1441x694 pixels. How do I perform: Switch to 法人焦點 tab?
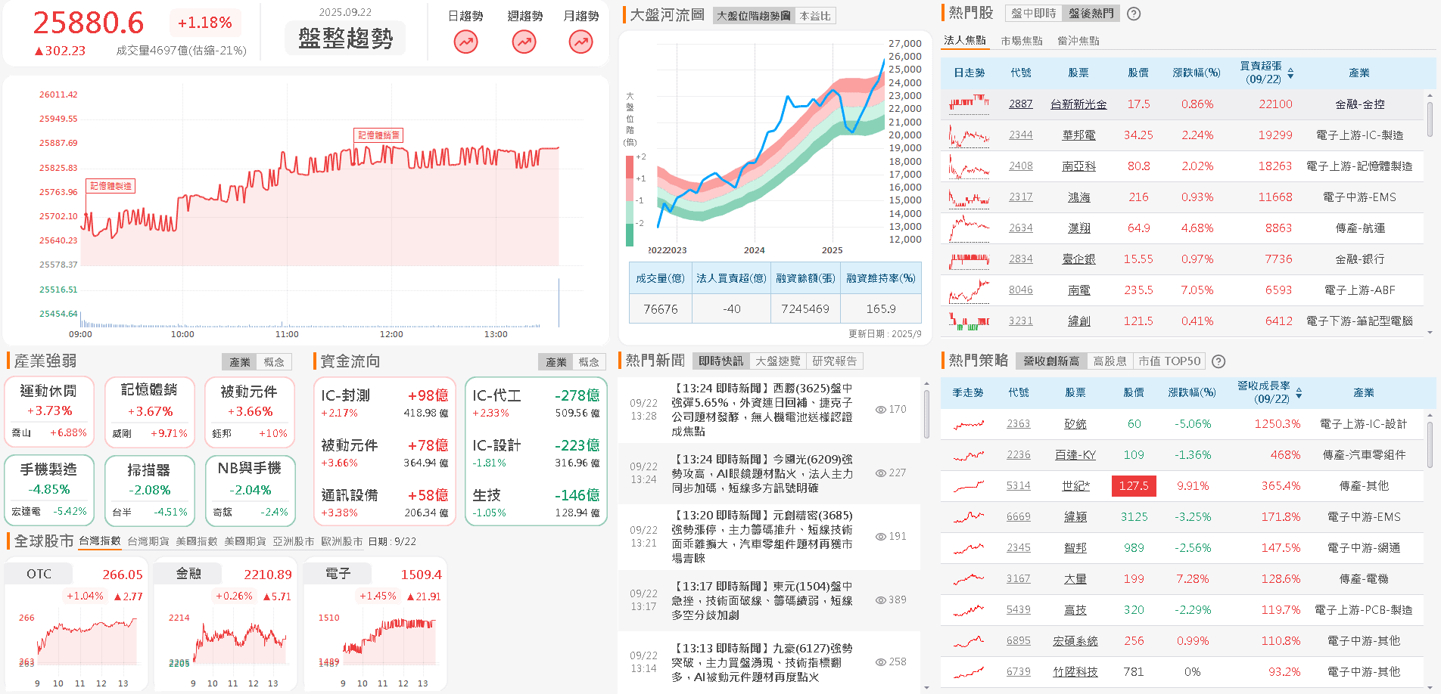[965, 41]
